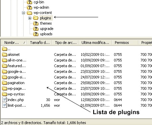Select the plugins tree label
The height and width of the screenshot is (125, 152).
(46, 18)
